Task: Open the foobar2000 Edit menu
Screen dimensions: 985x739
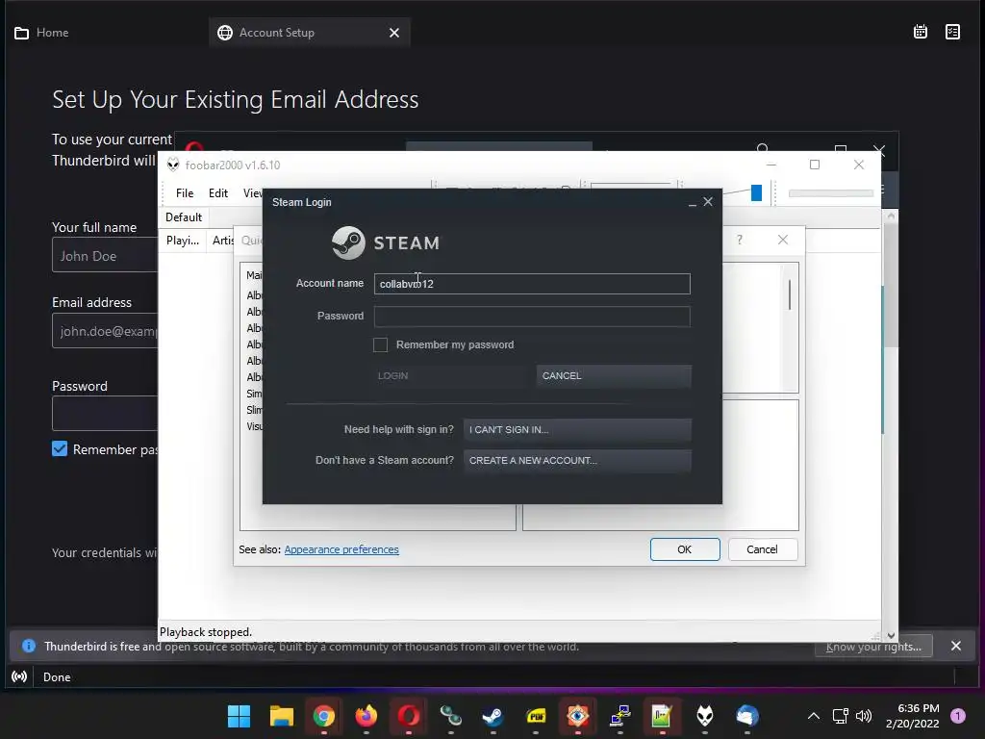Action: 218,192
